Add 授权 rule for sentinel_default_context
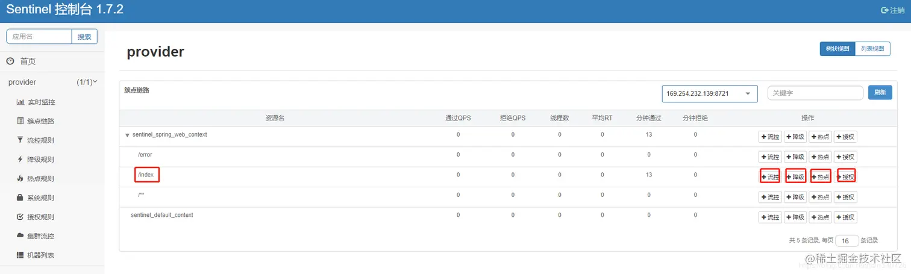The image size is (911, 274). 845,217
